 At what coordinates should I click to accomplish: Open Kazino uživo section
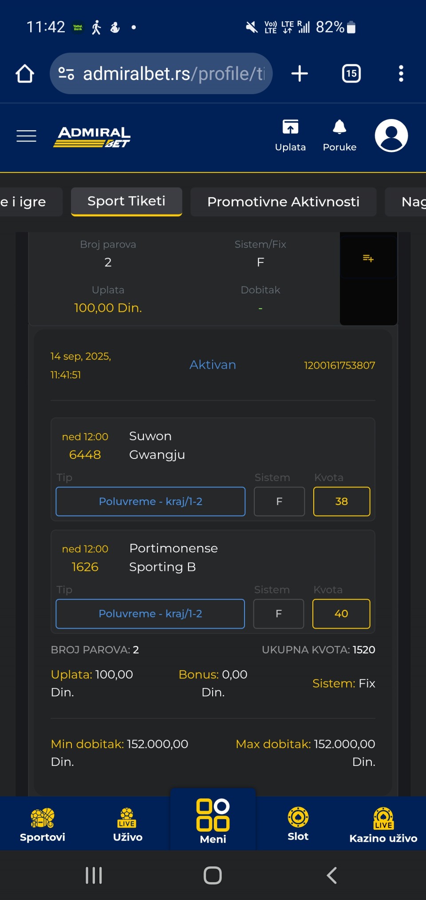pyautogui.click(x=383, y=824)
